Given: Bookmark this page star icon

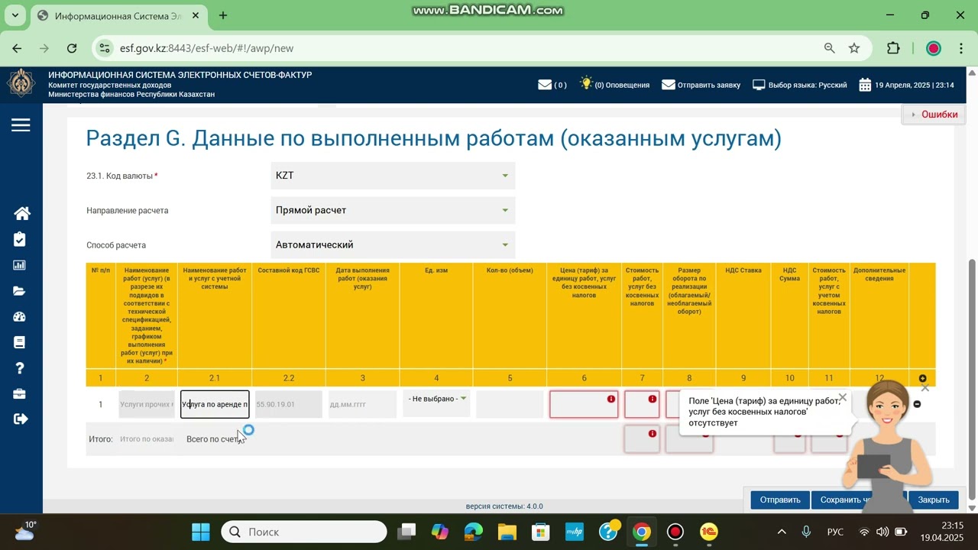Looking at the screenshot, I should [x=854, y=48].
